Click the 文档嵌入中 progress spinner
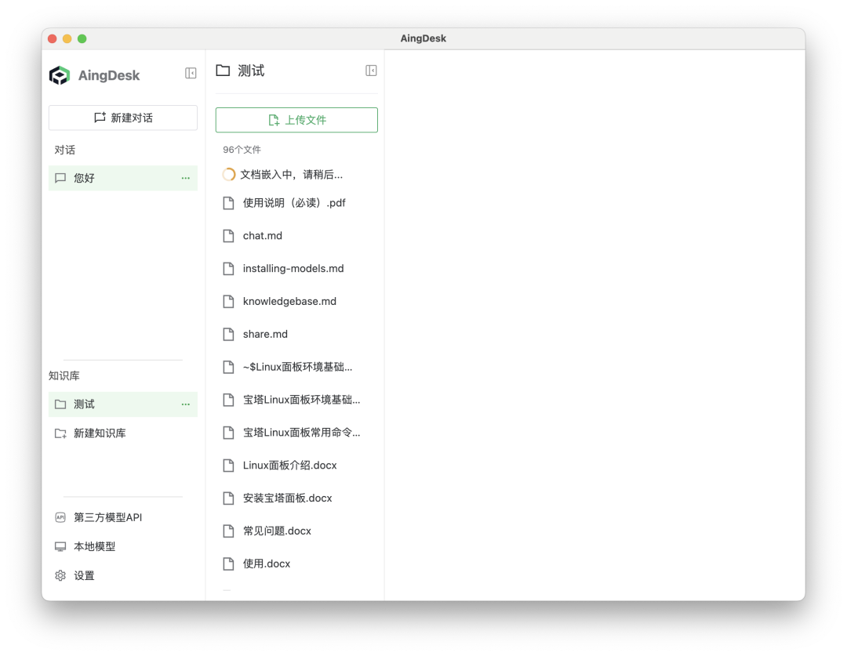This screenshot has width=847, height=656. coord(229,175)
